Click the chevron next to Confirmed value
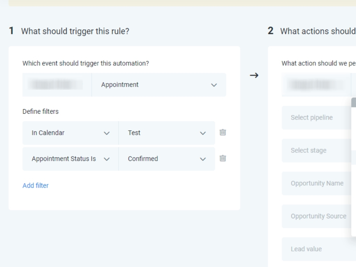This screenshot has height=267, width=356. point(203,159)
